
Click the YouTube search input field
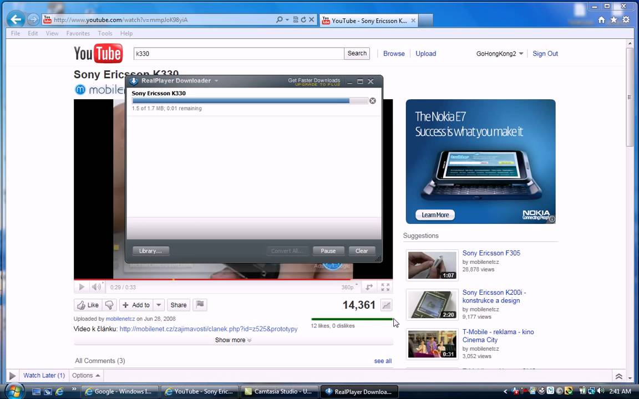[239, 53]
